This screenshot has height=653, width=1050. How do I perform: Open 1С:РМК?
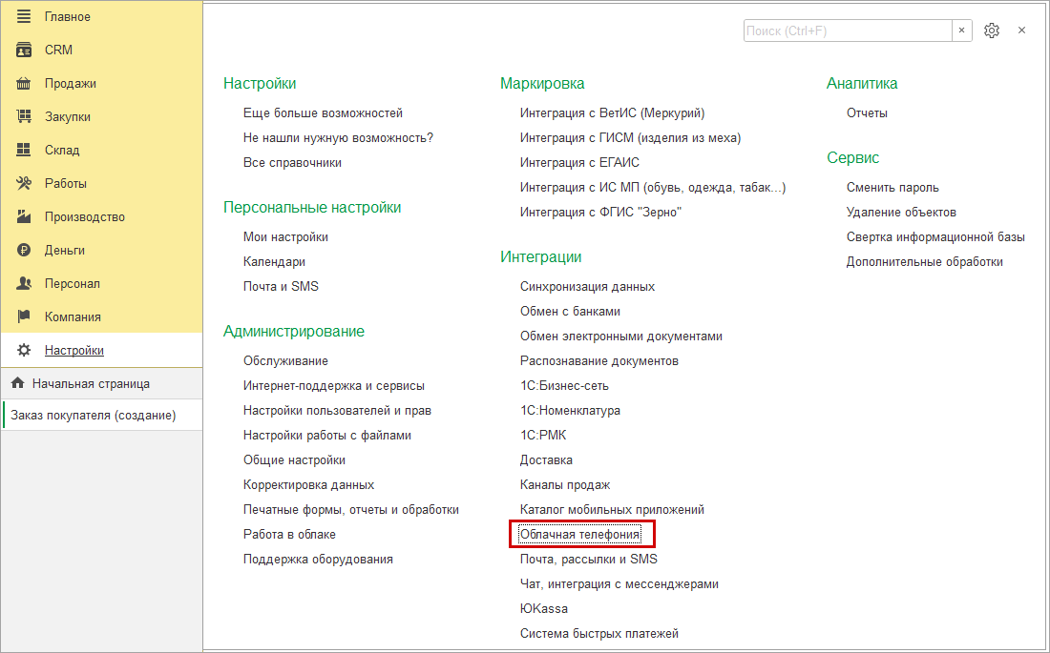click(543, 435)
